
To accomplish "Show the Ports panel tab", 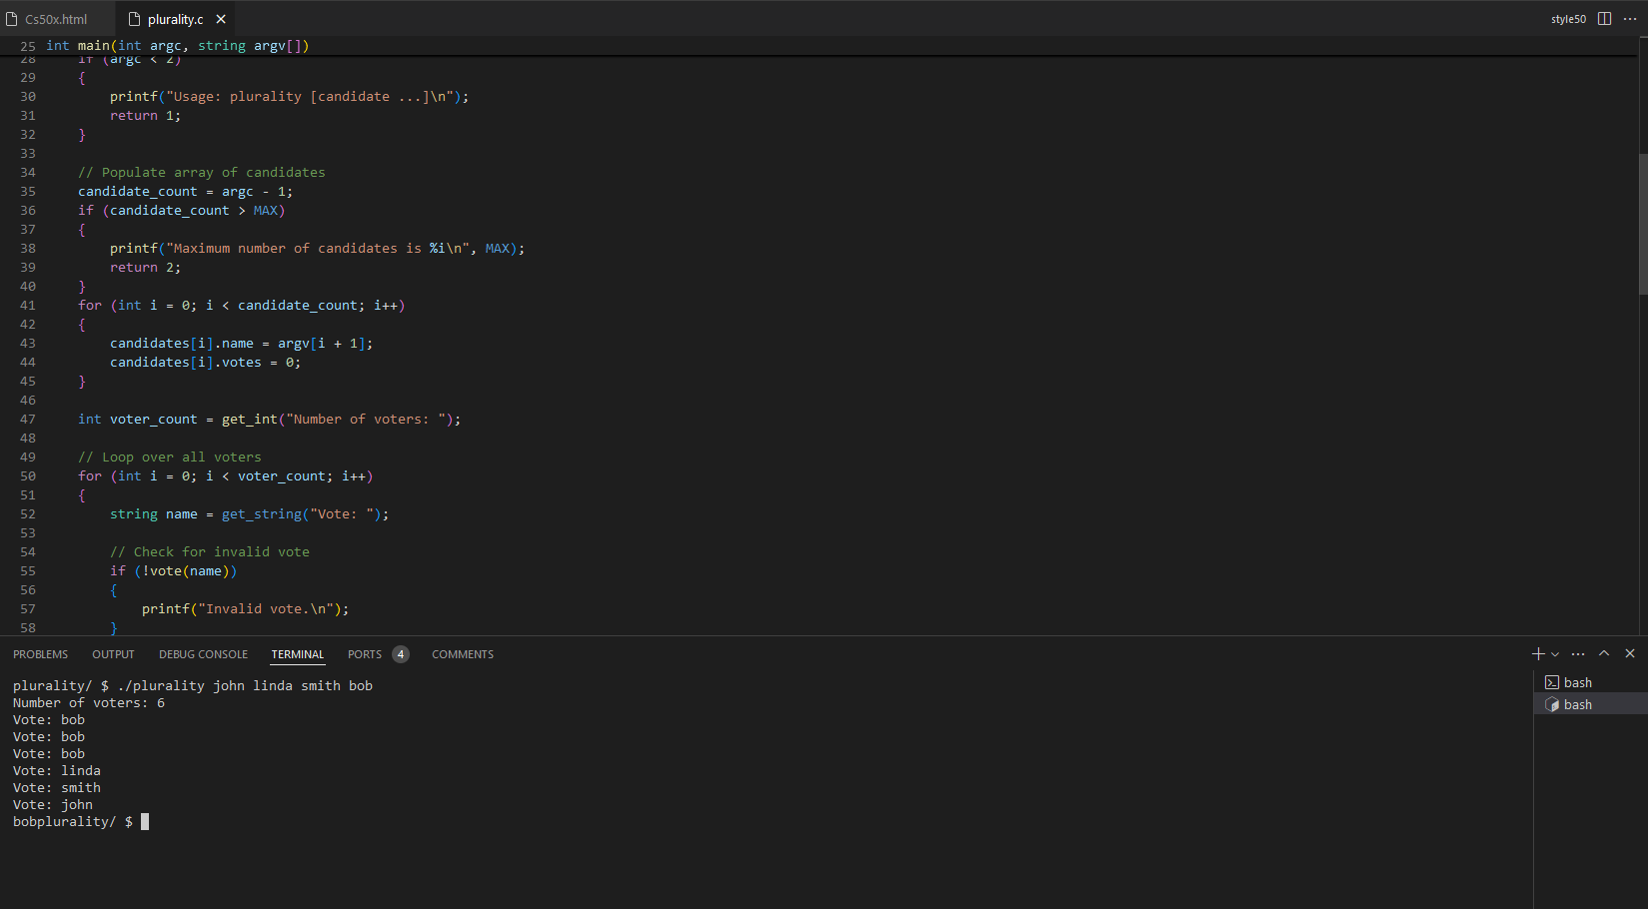I will point(364,654).
